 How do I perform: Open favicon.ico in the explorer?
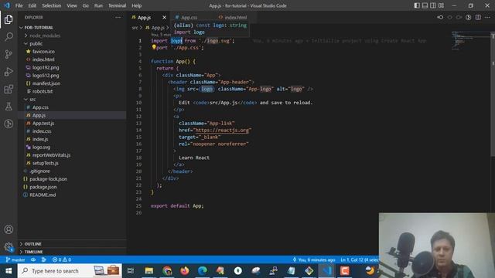click(72, 52)
